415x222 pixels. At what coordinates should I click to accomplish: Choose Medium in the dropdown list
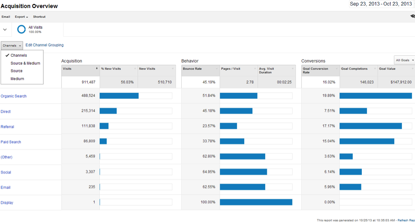[x=17, y=79]
